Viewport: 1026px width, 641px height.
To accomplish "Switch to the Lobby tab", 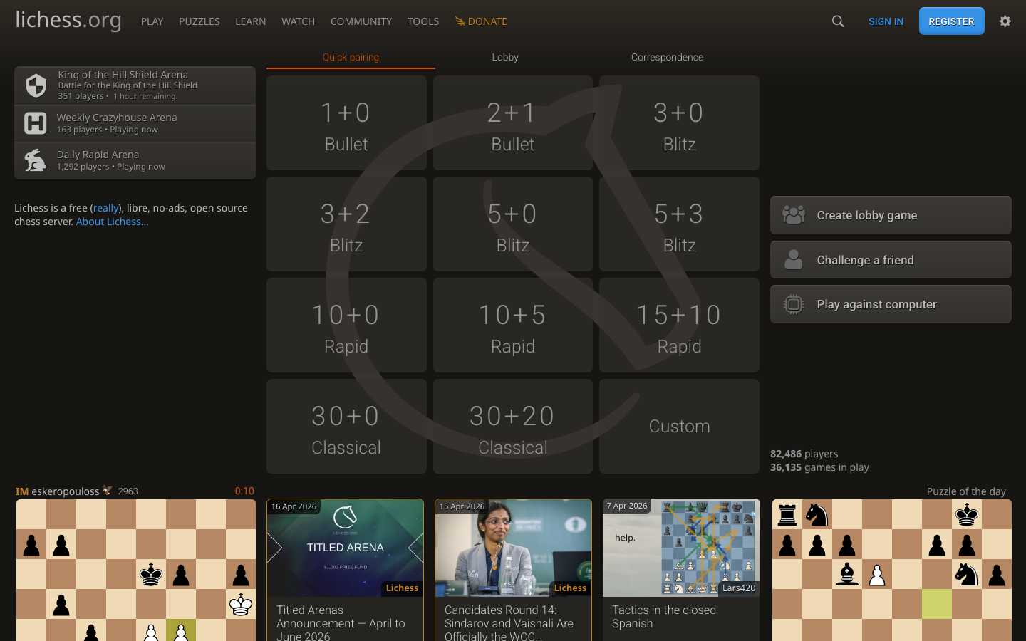I will pos(505,57).
